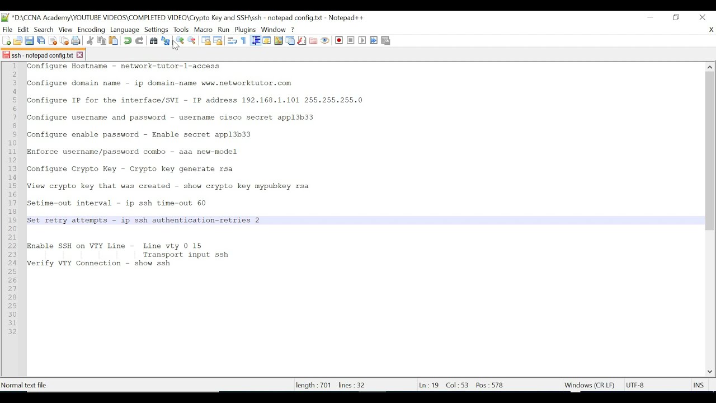Viewport: 716px width, 403px height.
Task: Click the INS insert mode indicator
Action: [x=698, y=385]
